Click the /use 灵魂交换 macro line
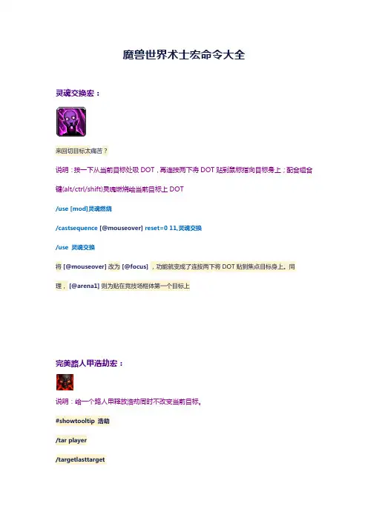368x521 pixels. pos(76,247)
